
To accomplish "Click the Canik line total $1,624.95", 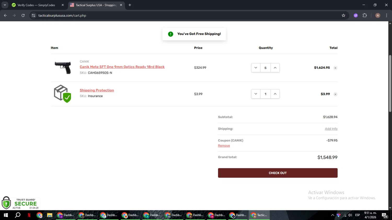I will click(322, 68).
